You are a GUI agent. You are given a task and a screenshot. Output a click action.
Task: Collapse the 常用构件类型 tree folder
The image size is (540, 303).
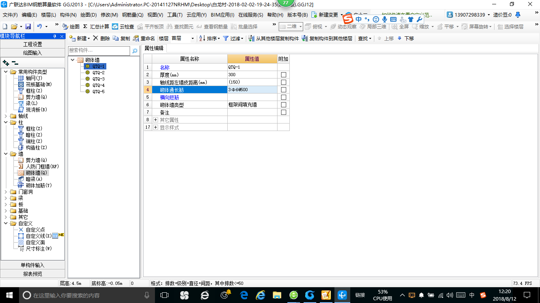6,72
